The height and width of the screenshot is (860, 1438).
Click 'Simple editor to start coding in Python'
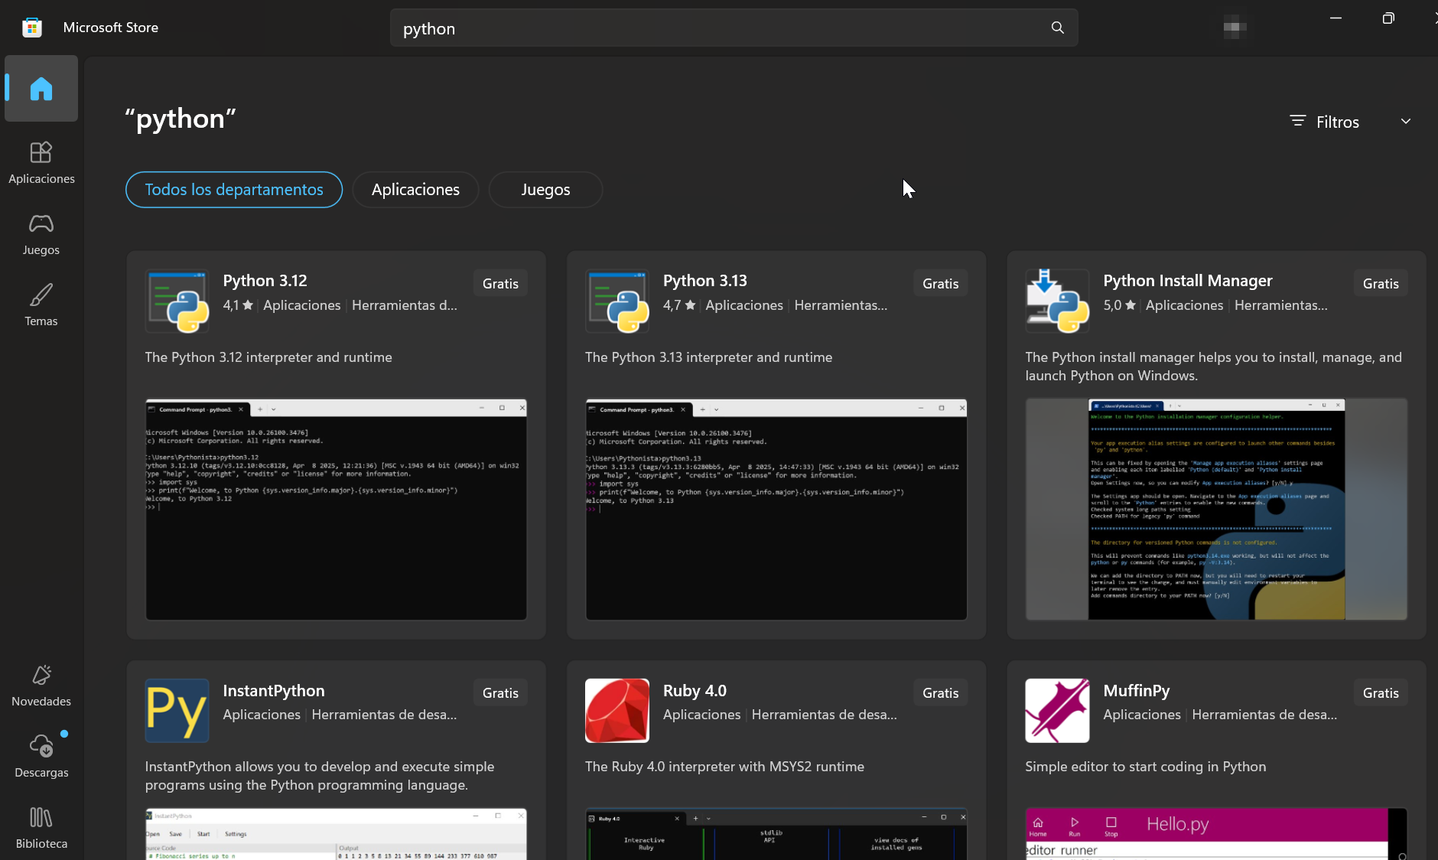tap(1145, 767)
